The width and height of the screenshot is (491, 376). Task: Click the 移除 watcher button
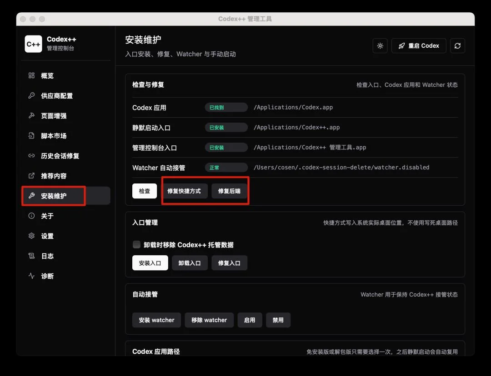coord(209,320)
